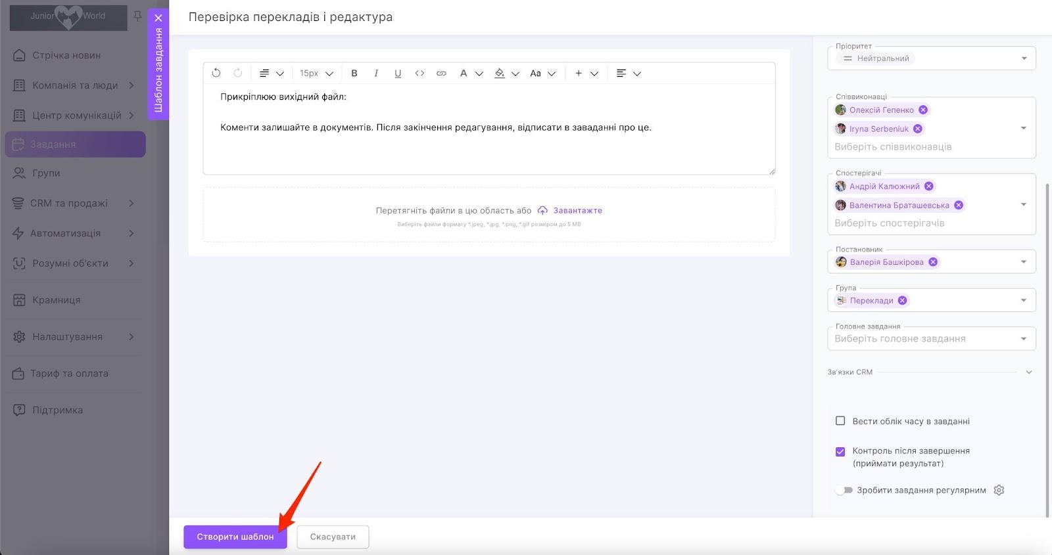The image size is (1052, 555).
Task: Close the task template panel with X
Action: coord(158,18)
